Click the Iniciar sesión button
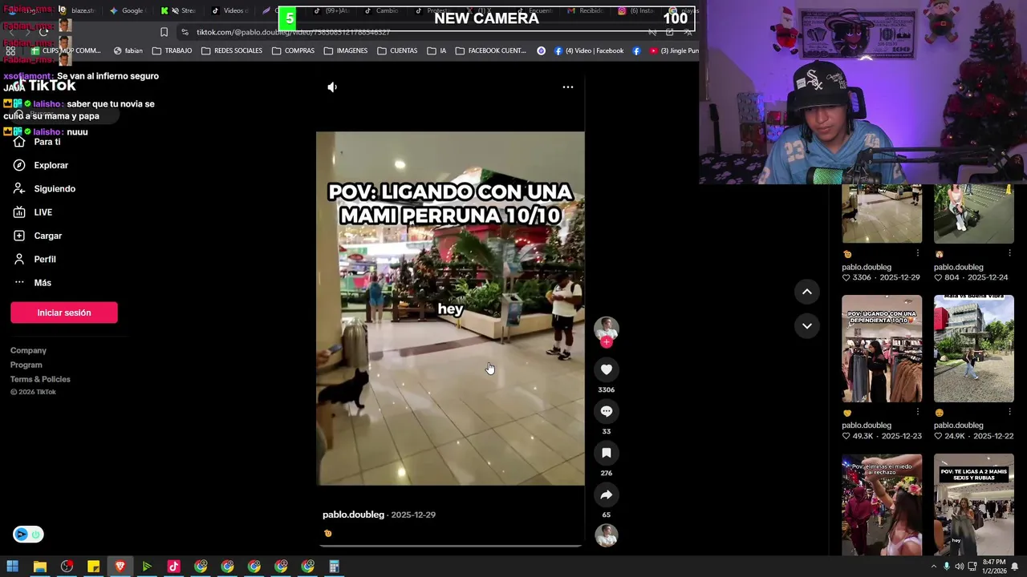Image resolution: width=1027 pixels, height=577 pixels. [64, 313]
